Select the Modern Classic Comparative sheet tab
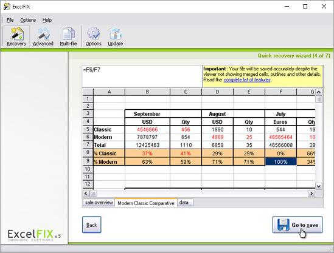This screenshot has height=253, width=334. 146,203
